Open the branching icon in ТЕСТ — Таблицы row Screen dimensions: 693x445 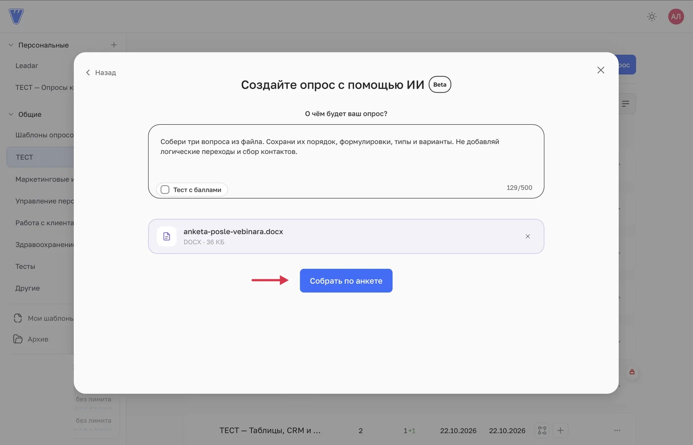542,431
